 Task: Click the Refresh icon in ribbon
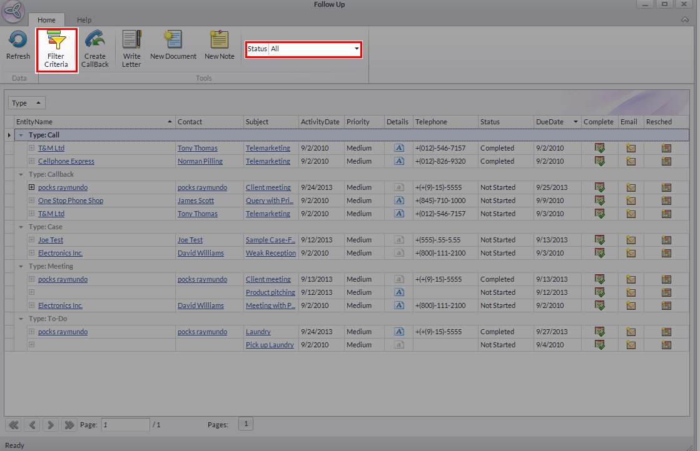[18, 40]
